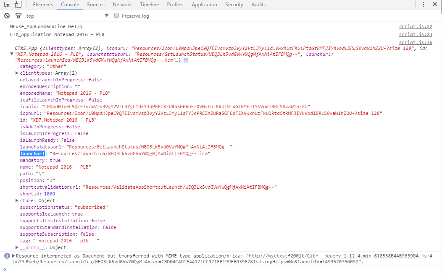Click the console filter funnel icon
Image resolution: width=442 pixels, height=273 pixels.
(x=18, y=16)
